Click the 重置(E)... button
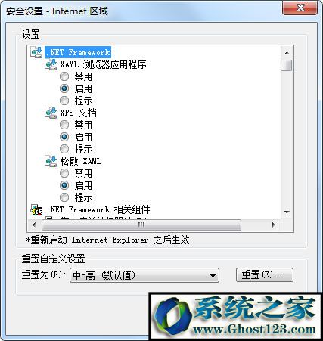The height and width of the screenshot is (341, 323). point(265,274)
